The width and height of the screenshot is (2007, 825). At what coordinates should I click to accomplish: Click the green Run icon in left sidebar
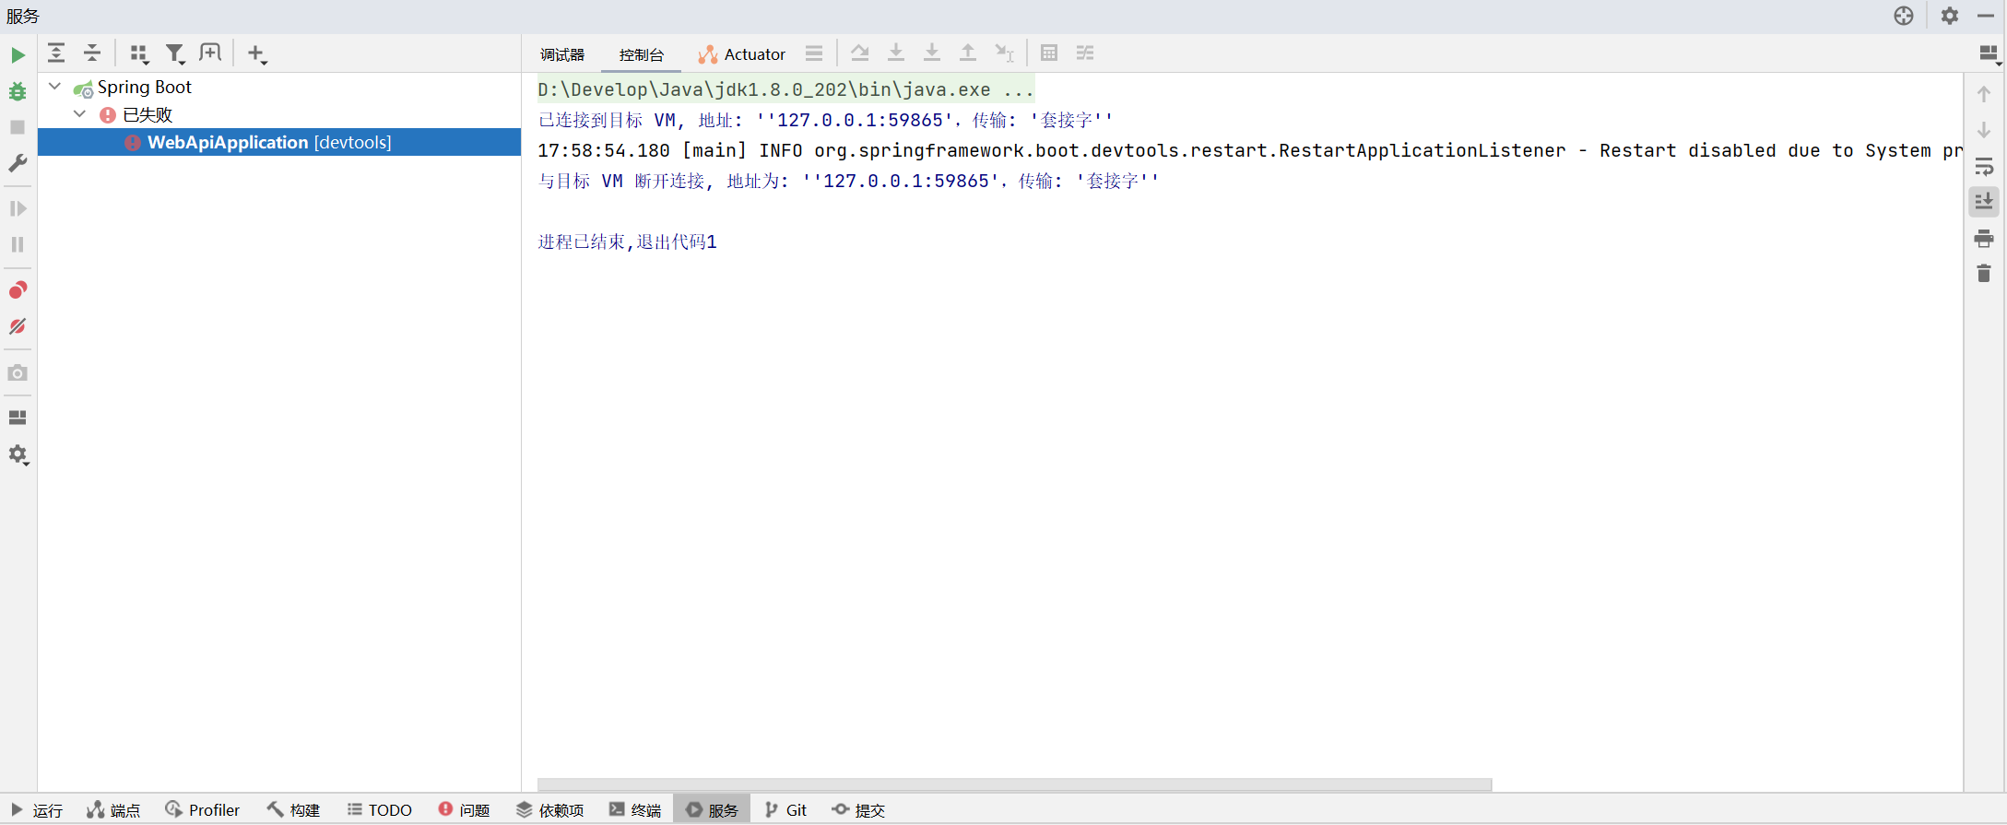click(18, 55)
